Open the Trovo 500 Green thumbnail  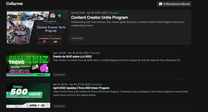click(x=28, y=95)
